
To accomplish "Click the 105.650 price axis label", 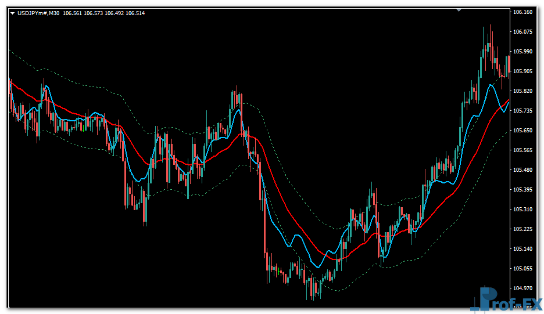I will [524, 131].
